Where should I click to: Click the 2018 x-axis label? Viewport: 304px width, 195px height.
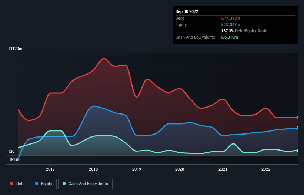point(93,169)
